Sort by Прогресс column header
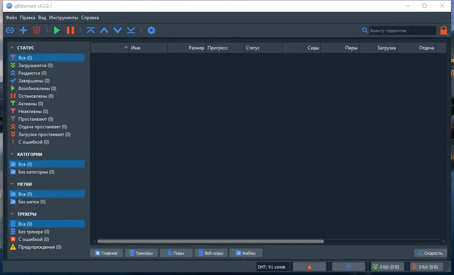This screenshot has width=454, height=275. click(x=225, y=48)
